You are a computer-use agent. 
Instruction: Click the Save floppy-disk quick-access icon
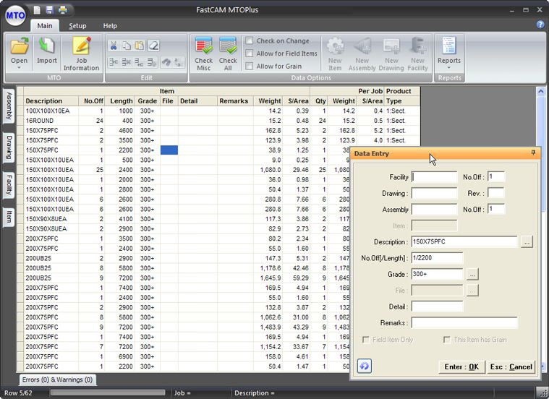[x=49, y=10]
